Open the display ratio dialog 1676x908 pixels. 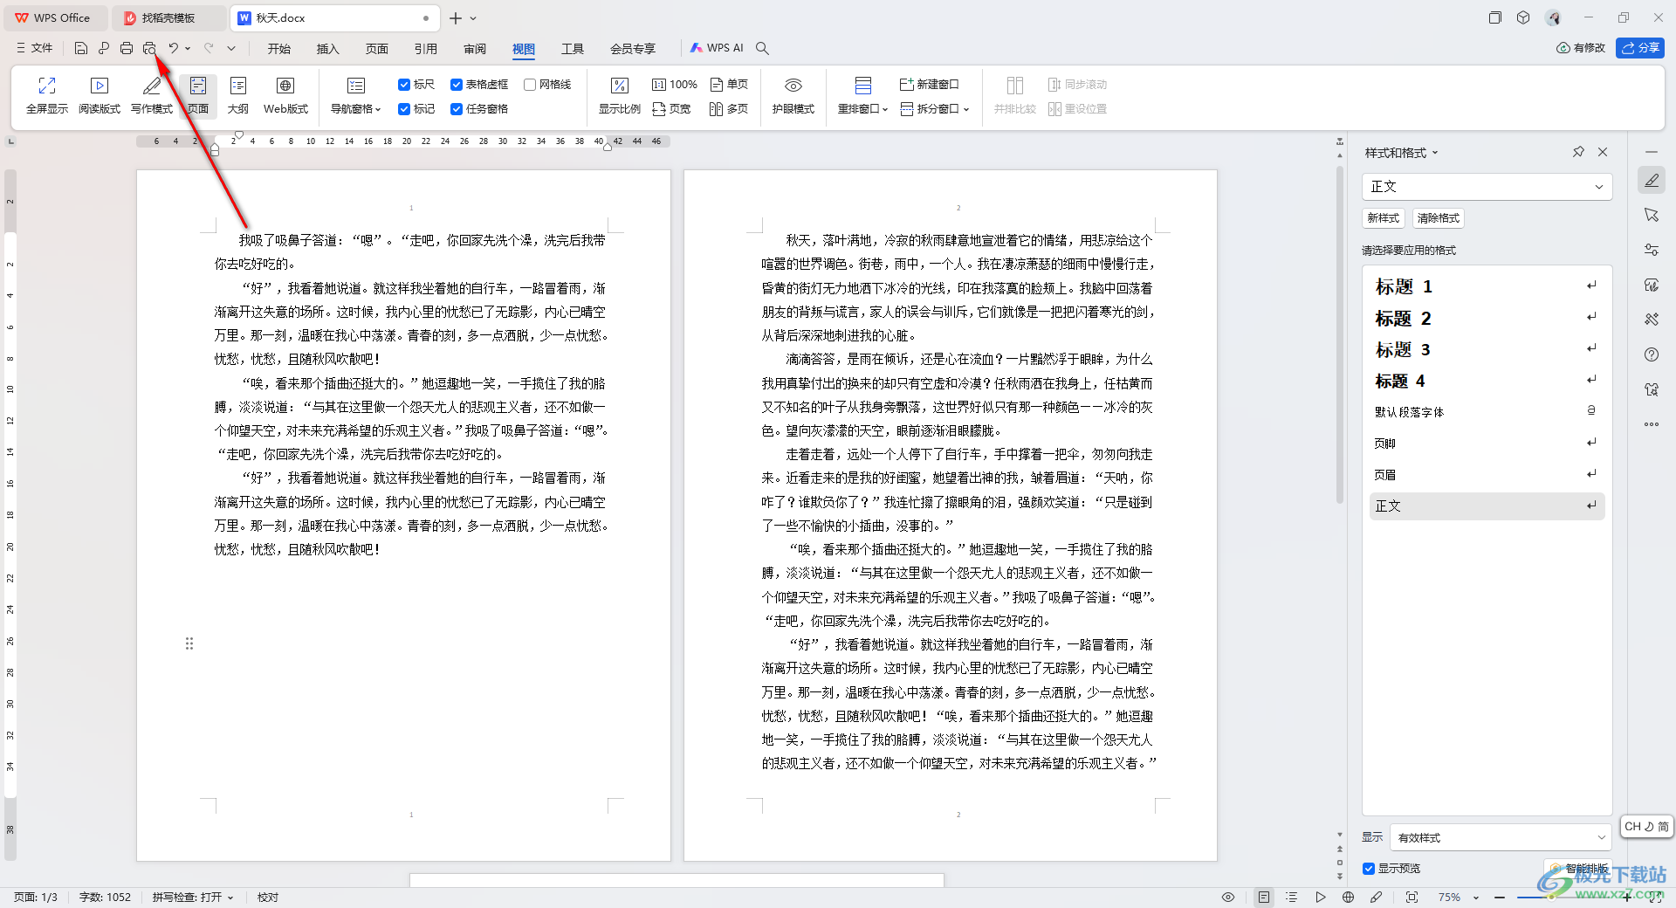coord(620,95)
